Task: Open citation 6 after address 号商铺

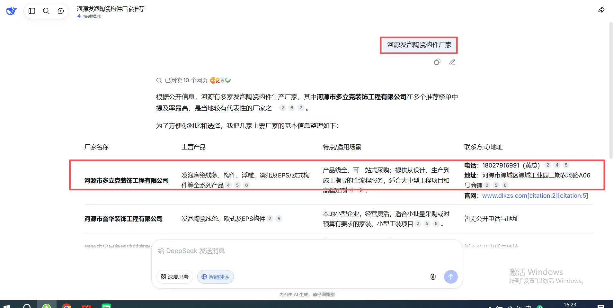Action: [x=505, y=185]
